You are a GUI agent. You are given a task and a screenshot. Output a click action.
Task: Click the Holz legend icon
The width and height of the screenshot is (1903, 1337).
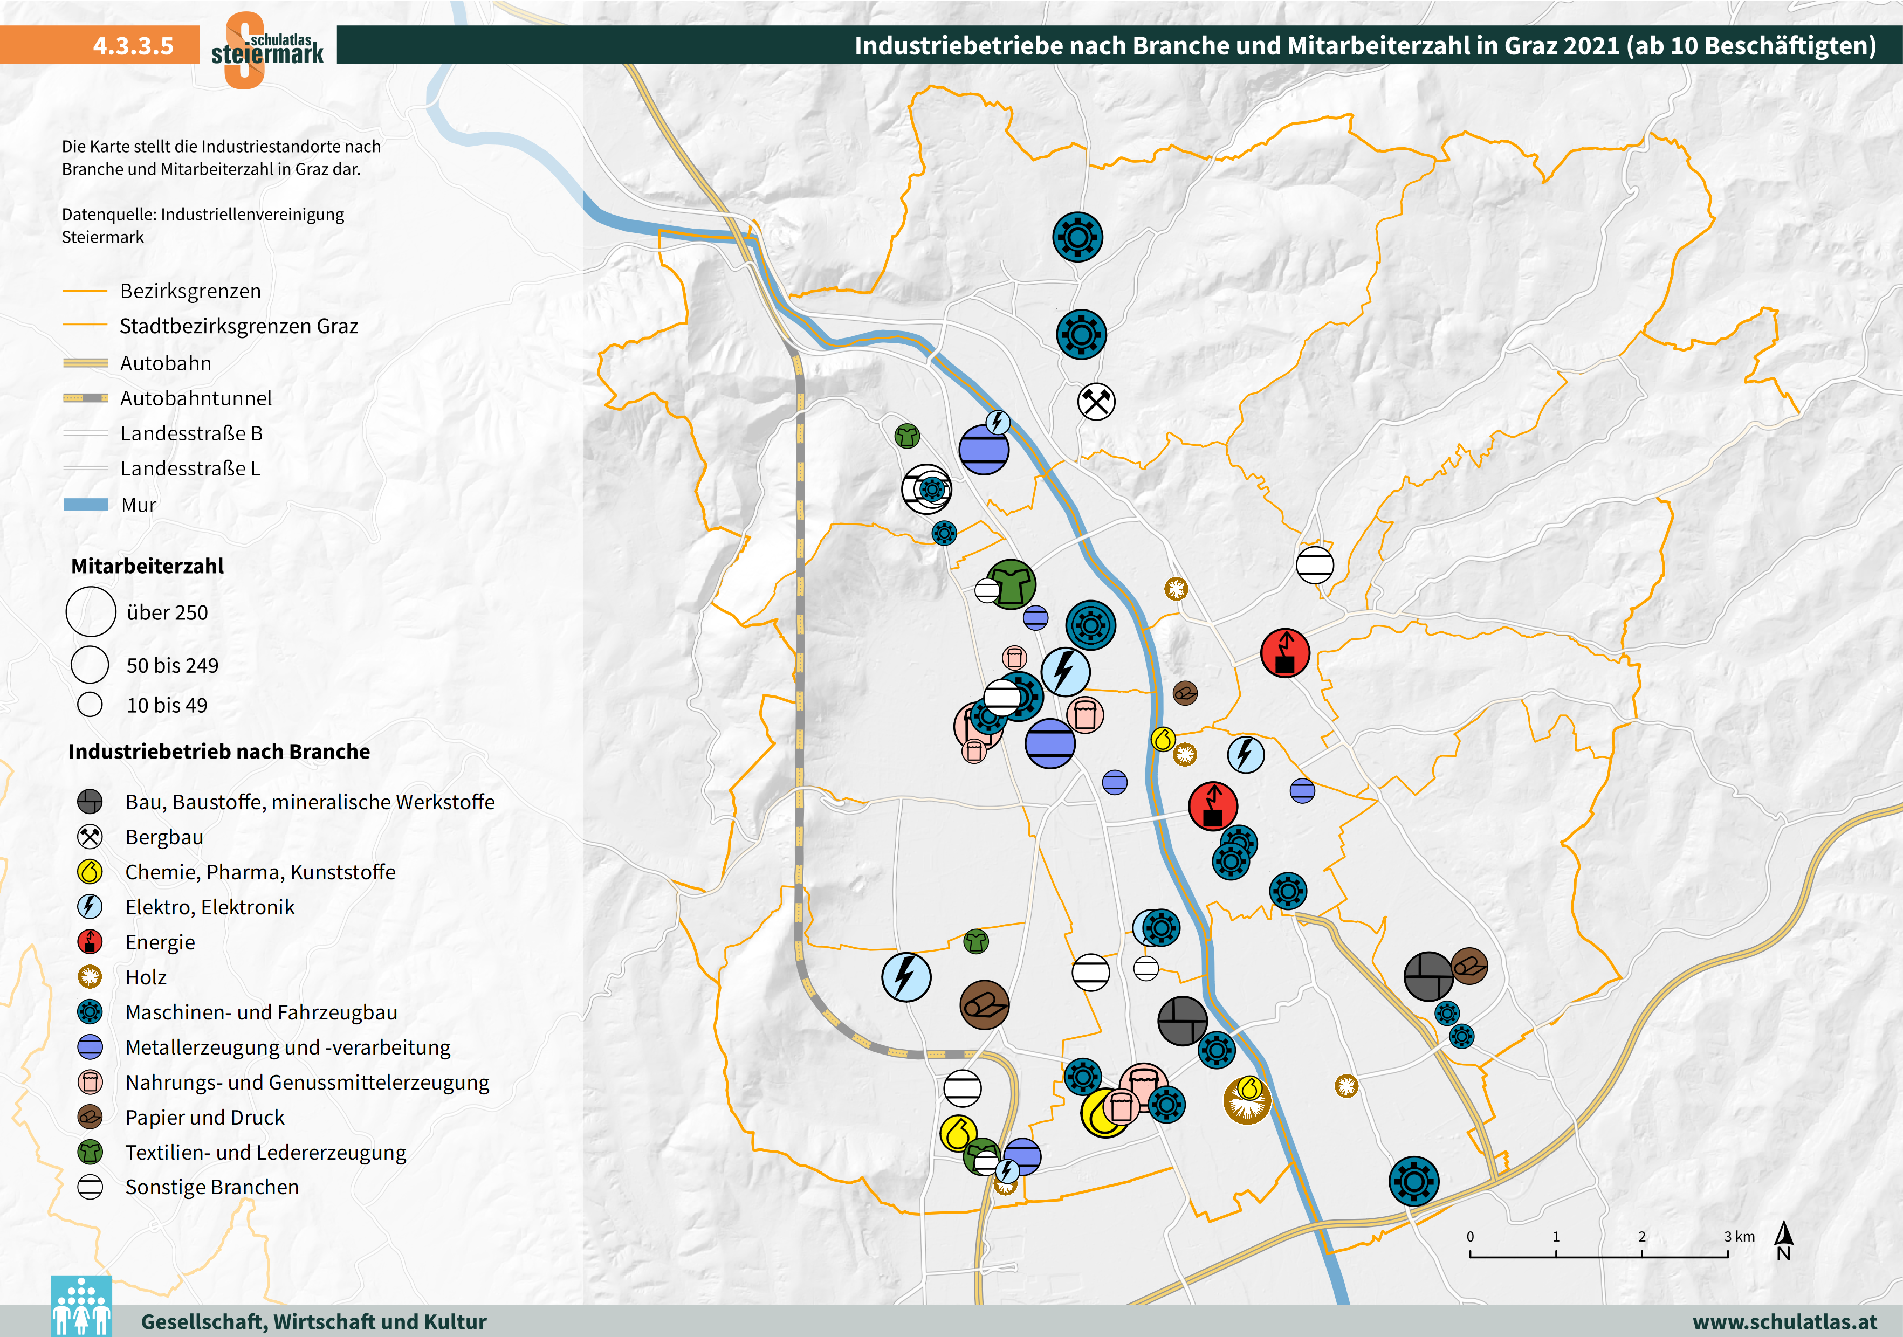click(90, 977)
